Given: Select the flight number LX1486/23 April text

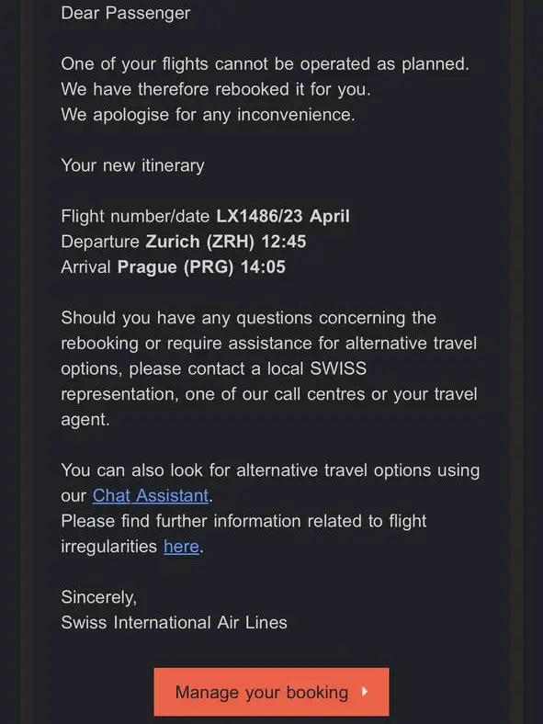Looking at the screenshot, I should (283, 216).
